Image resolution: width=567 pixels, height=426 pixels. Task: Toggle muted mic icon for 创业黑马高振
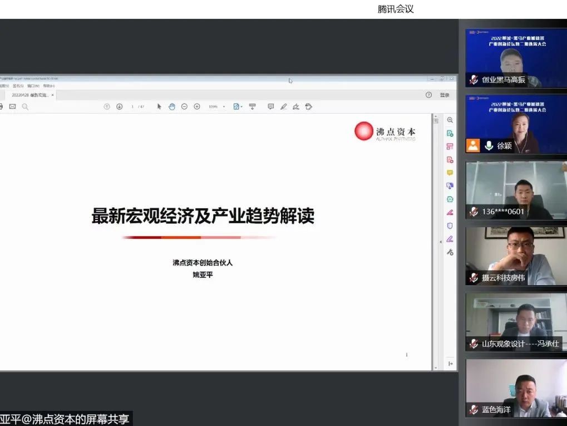click(474, 80)
